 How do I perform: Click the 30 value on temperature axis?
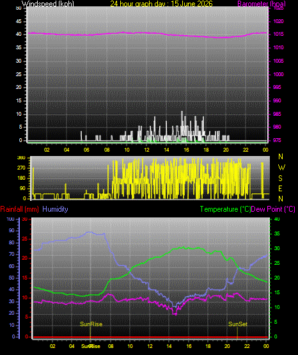coord(277,248)
